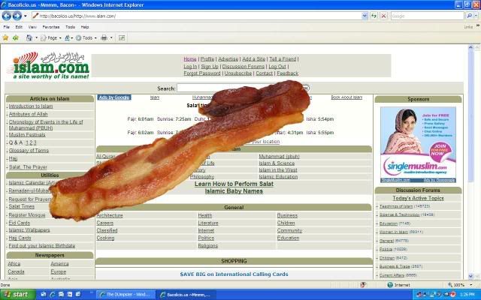This screenshot has height=300, width=481.
Task: Click the status bar privacy report icon
Action: point(363,285)
